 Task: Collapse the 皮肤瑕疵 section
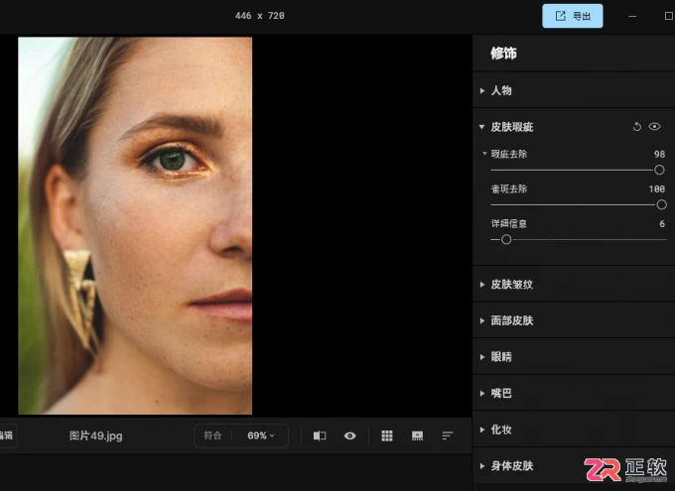(481, 127)
